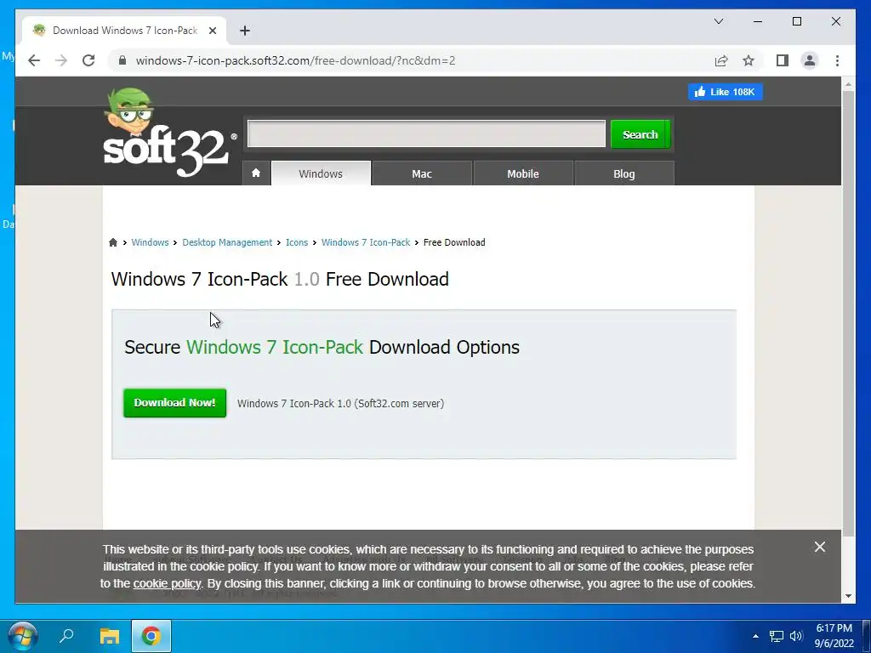Open taskbar search magnifier
The height and width of the screenshot is (653, 871).
(x=66, y=636)
